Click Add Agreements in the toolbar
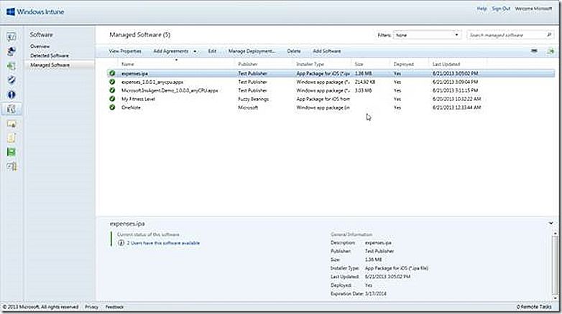The height and width of the screenshot is (314, 562). click(x=170, y=51)
